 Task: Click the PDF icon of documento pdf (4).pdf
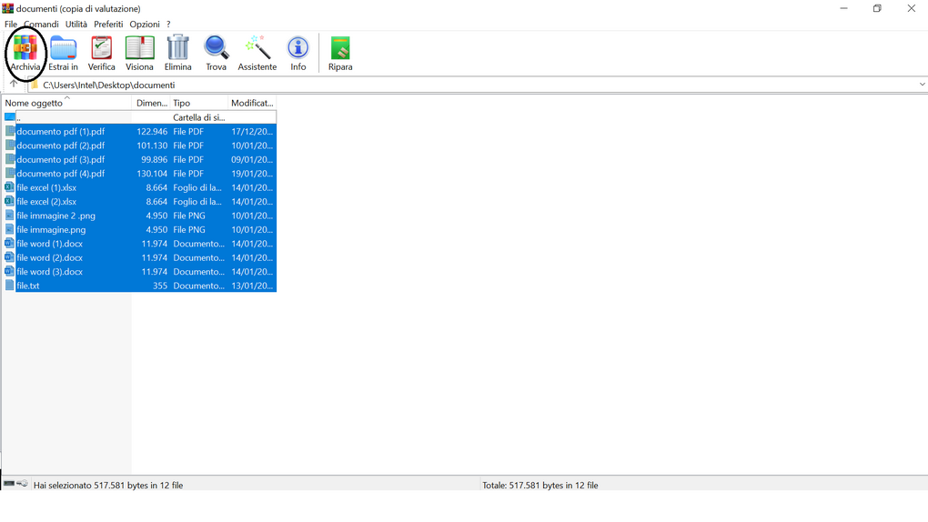tap(10, 173)
